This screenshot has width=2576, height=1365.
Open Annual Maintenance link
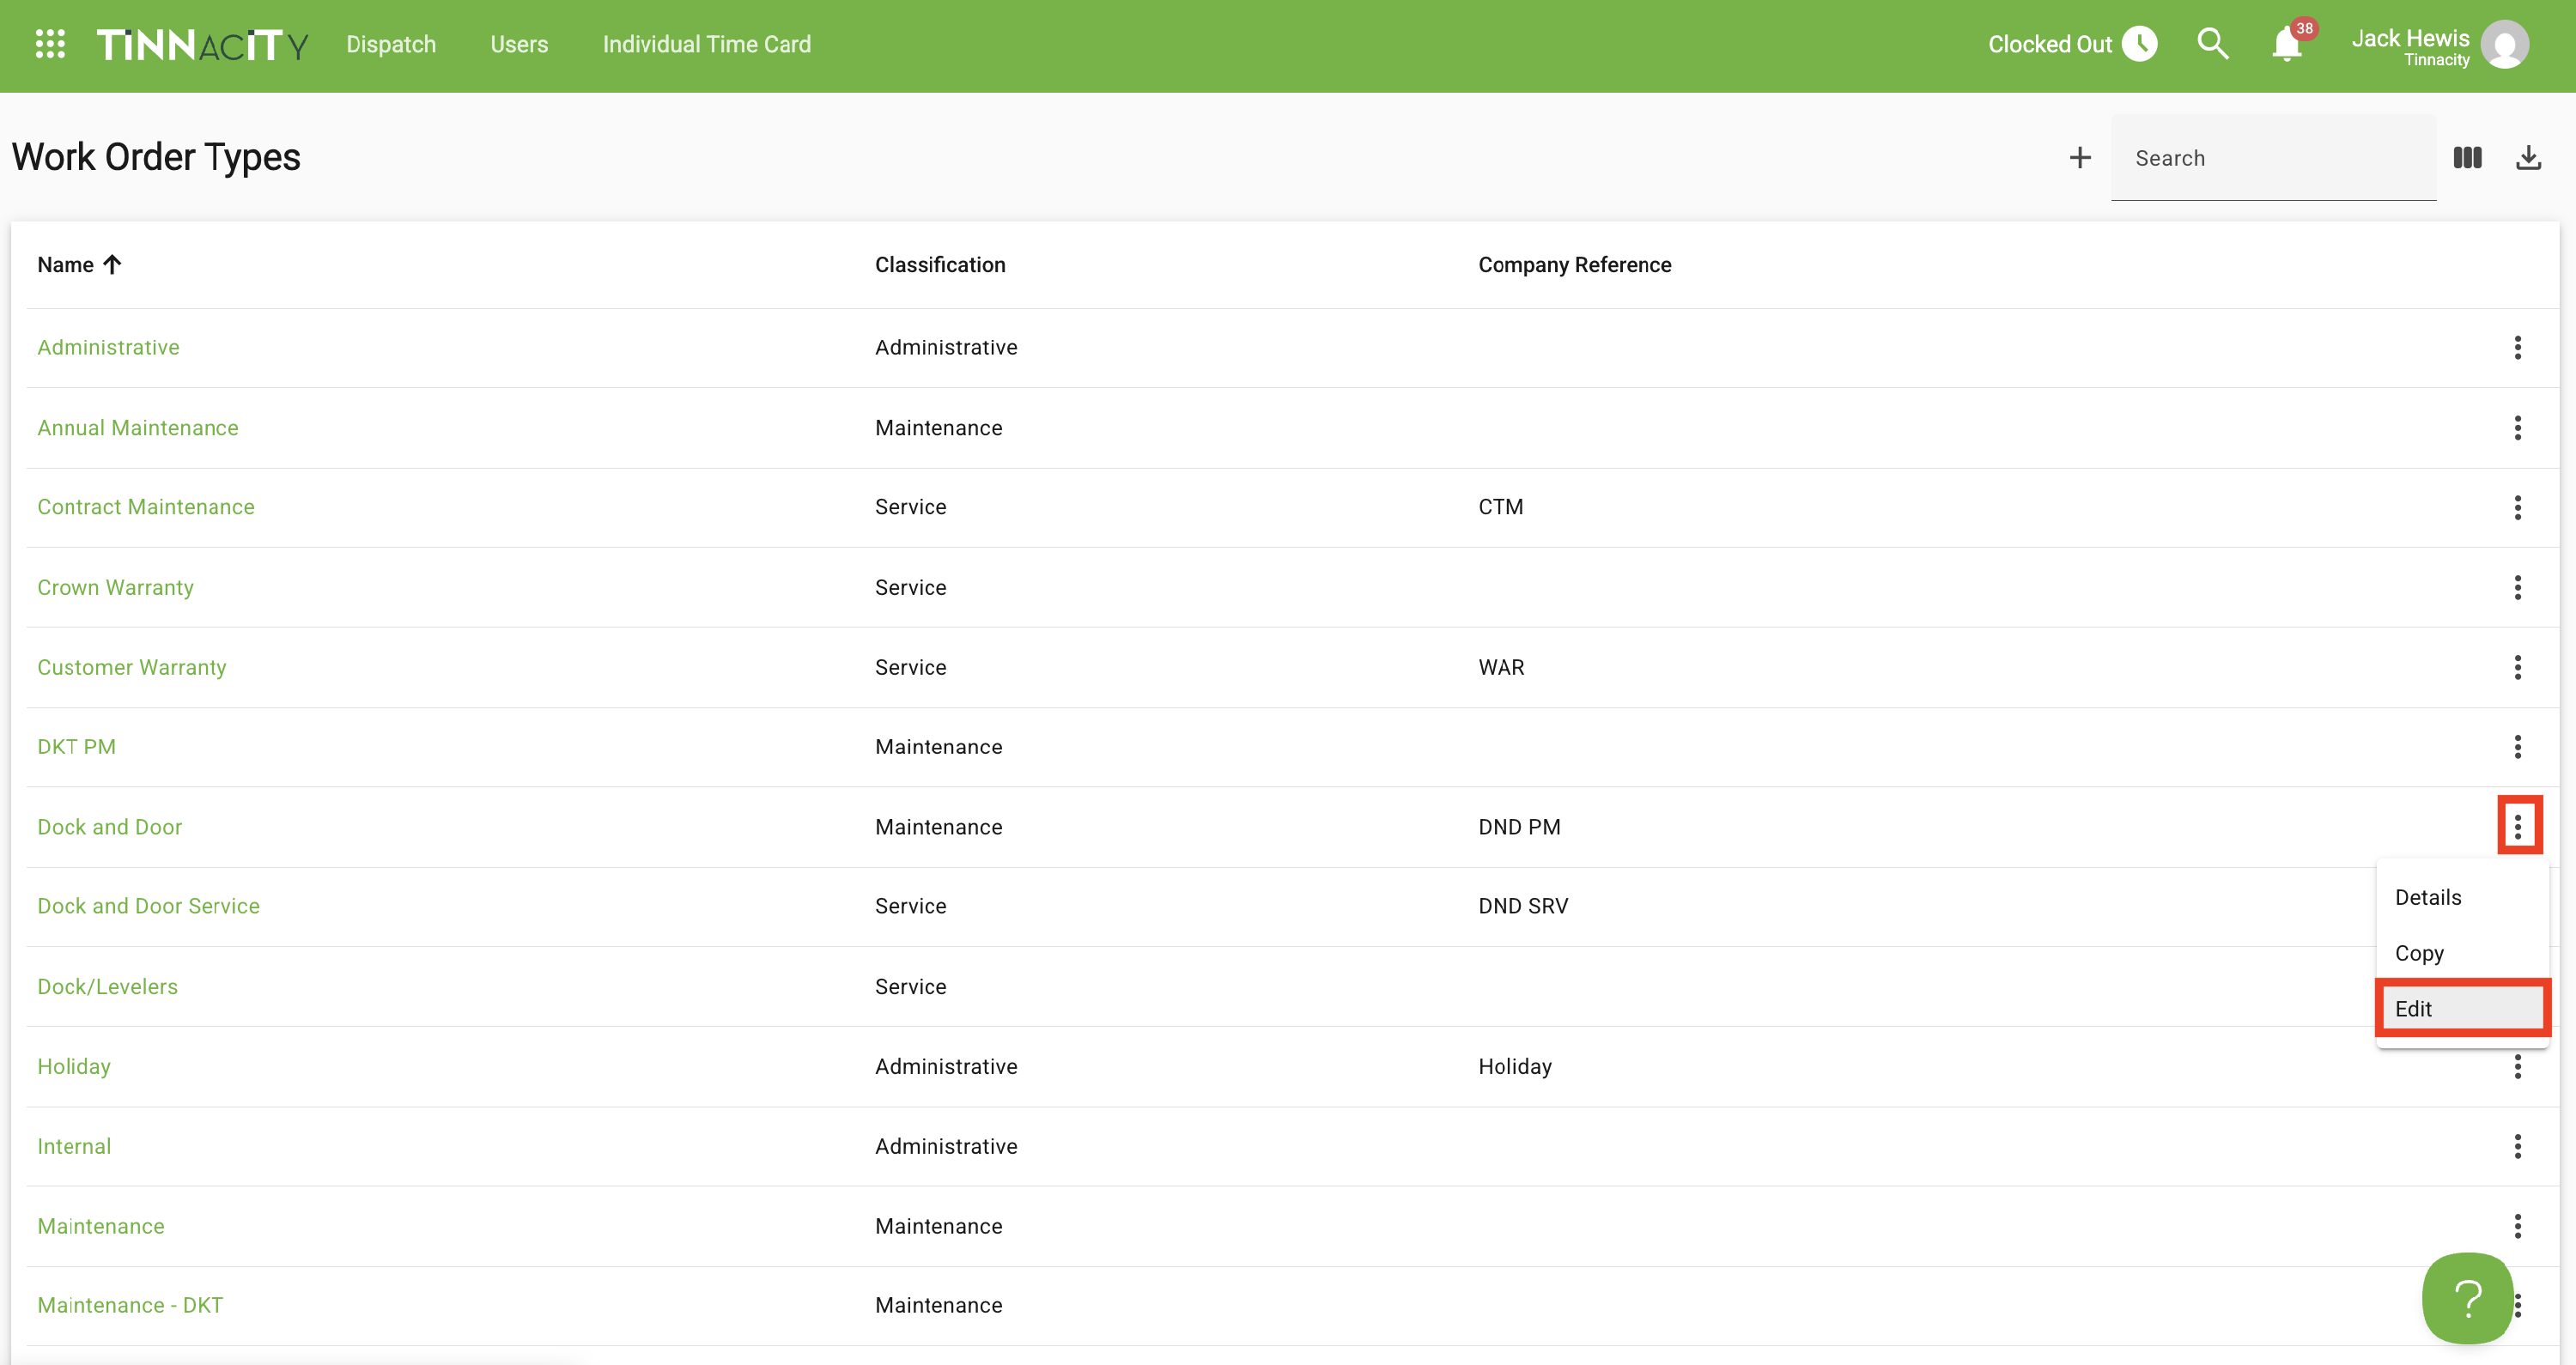138,428
